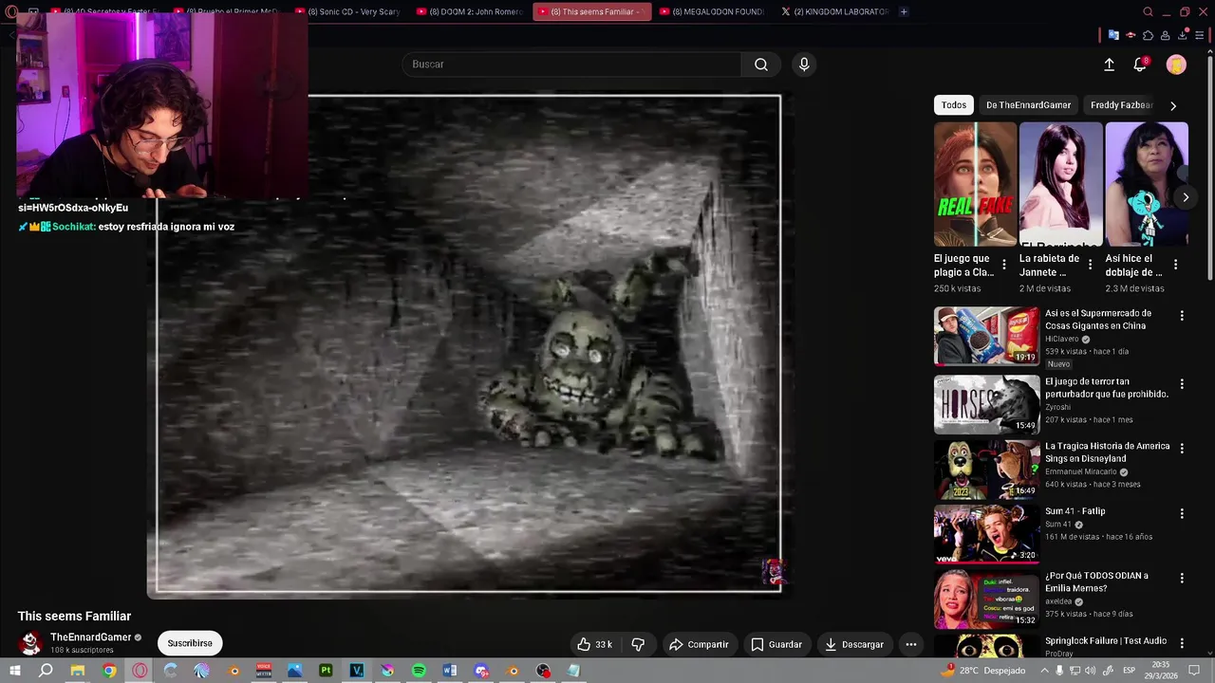This screenshot has height=683, width=1215.
Task: Click into the Buscar search field
Action: 571,65
